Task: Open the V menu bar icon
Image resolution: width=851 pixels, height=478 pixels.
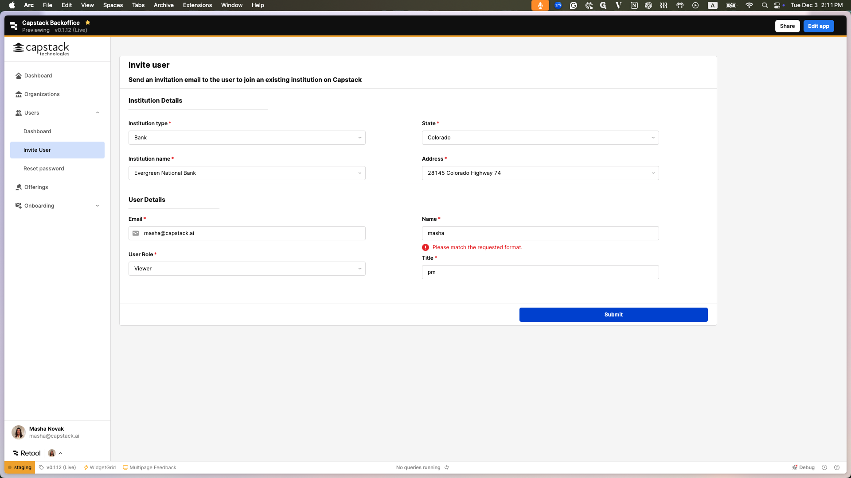Action: (x=618, y=5)
